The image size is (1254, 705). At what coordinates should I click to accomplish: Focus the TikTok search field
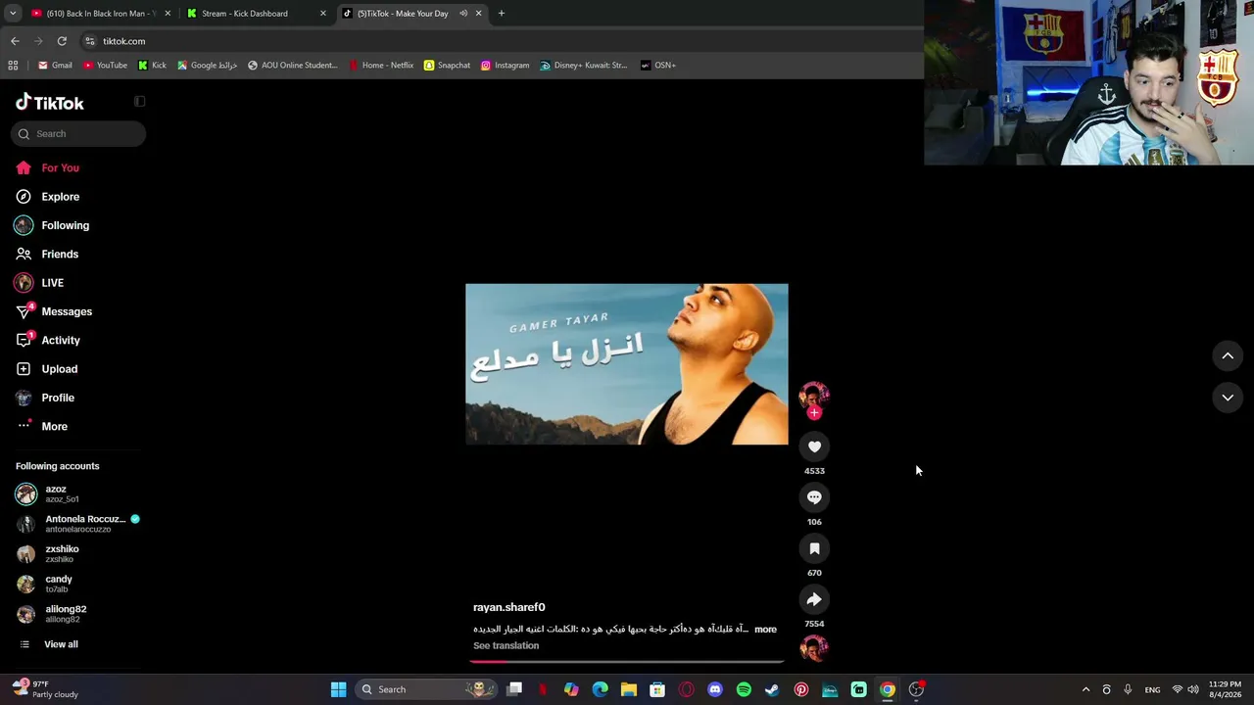click(x=78, y=134)
